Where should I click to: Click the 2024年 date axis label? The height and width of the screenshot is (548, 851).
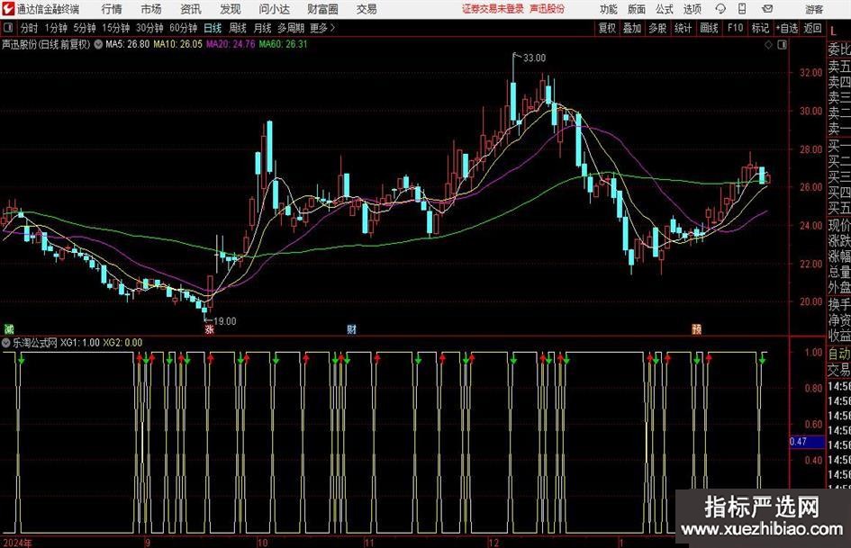click(17, 543)
